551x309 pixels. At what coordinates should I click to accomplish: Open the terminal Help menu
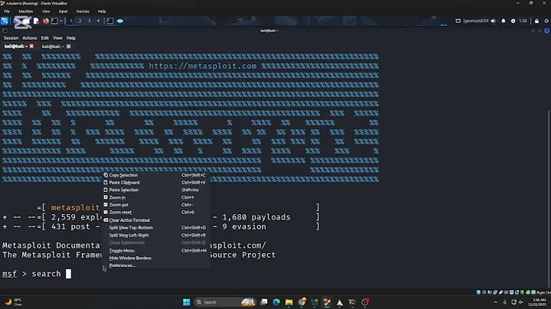71,38
